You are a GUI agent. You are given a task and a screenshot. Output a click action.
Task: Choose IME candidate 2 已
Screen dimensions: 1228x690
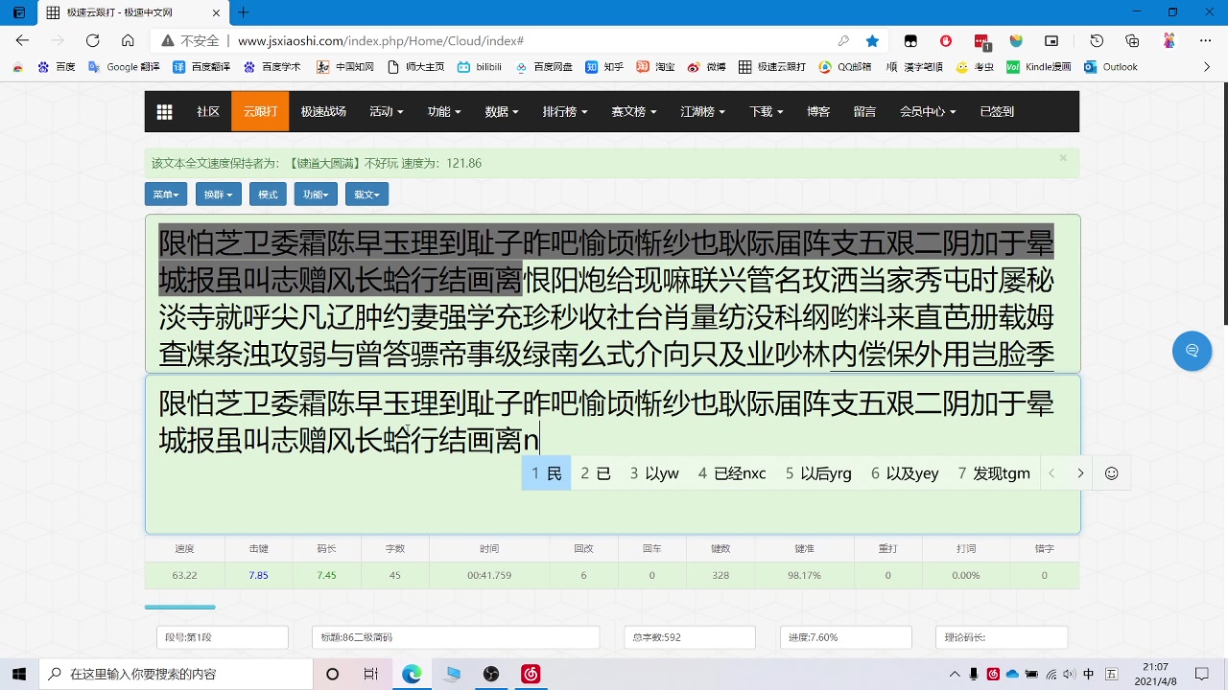tap(596, 473)
